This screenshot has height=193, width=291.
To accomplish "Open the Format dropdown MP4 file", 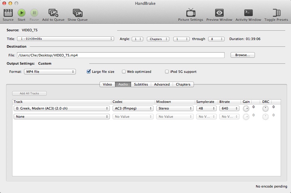I will pyautogui.click(x=50, y=72).
